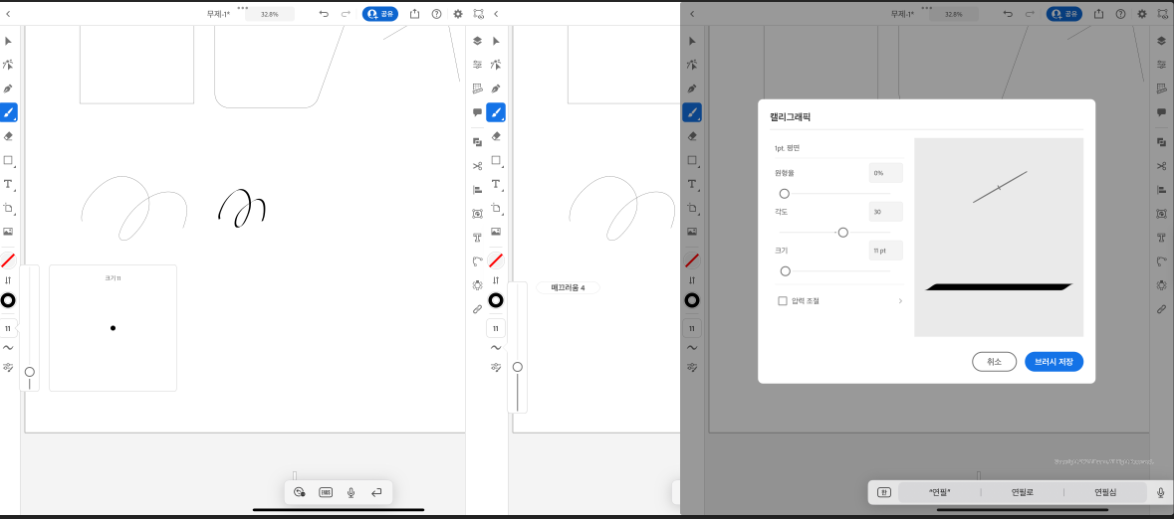The image size is (1174, 519).
Task: Pick the 연필심 keyboard suggestion
Action: [1105, 492]
